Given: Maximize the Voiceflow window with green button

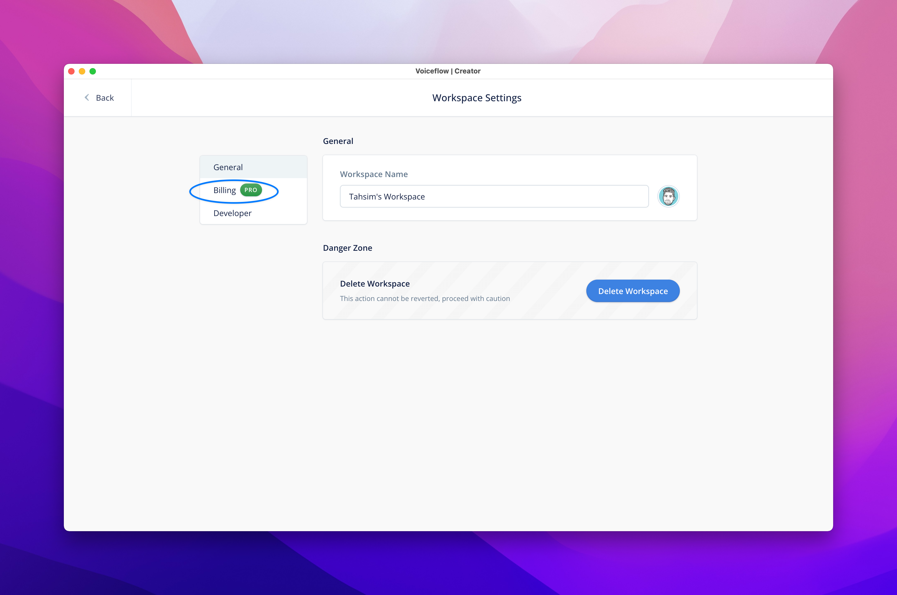Looking at the screenshot, I should tap(93, 71).
